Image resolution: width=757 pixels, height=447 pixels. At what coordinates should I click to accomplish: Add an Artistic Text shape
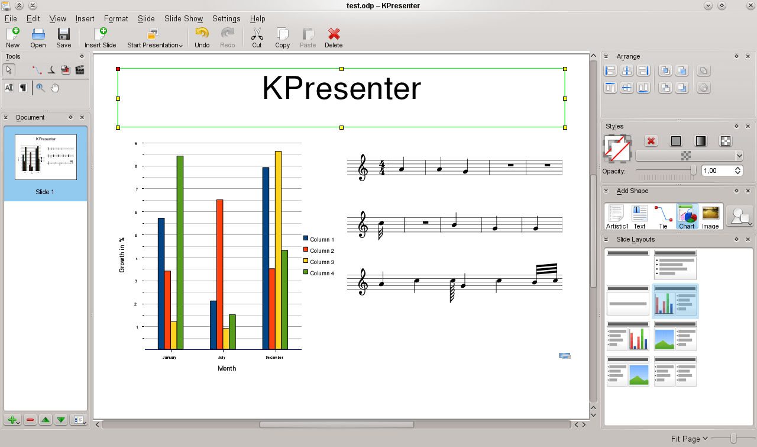click(x=616, y=215)
